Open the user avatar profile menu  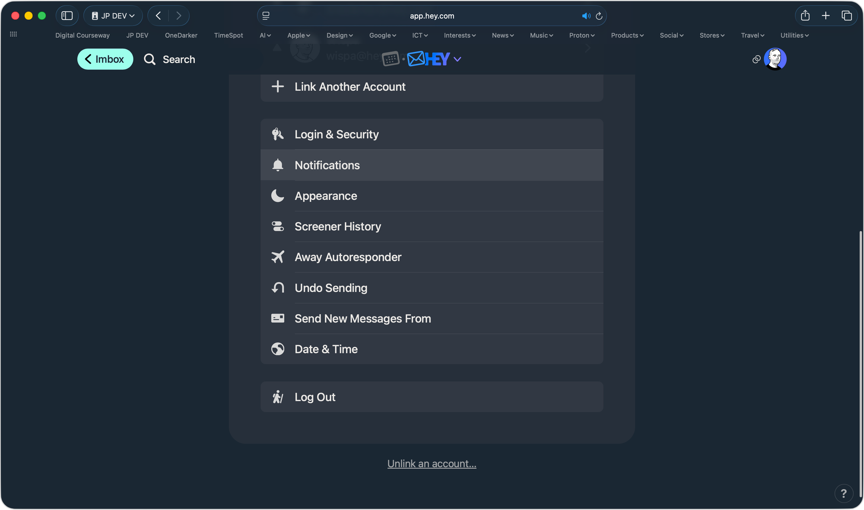click(x=775, y=59)
